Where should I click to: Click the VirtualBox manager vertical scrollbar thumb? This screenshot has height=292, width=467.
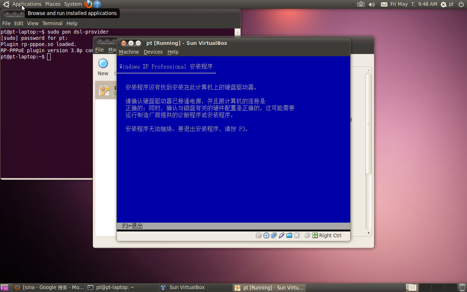pos(368,124)
